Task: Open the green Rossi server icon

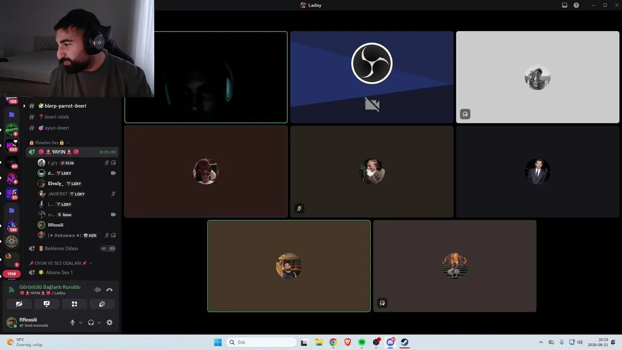Action: pos(12,130)
